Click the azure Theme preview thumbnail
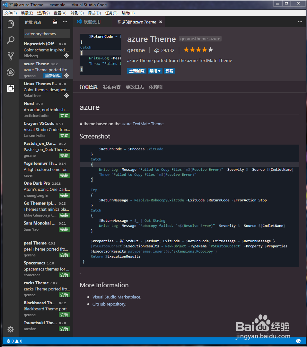 tap(100, 54)
